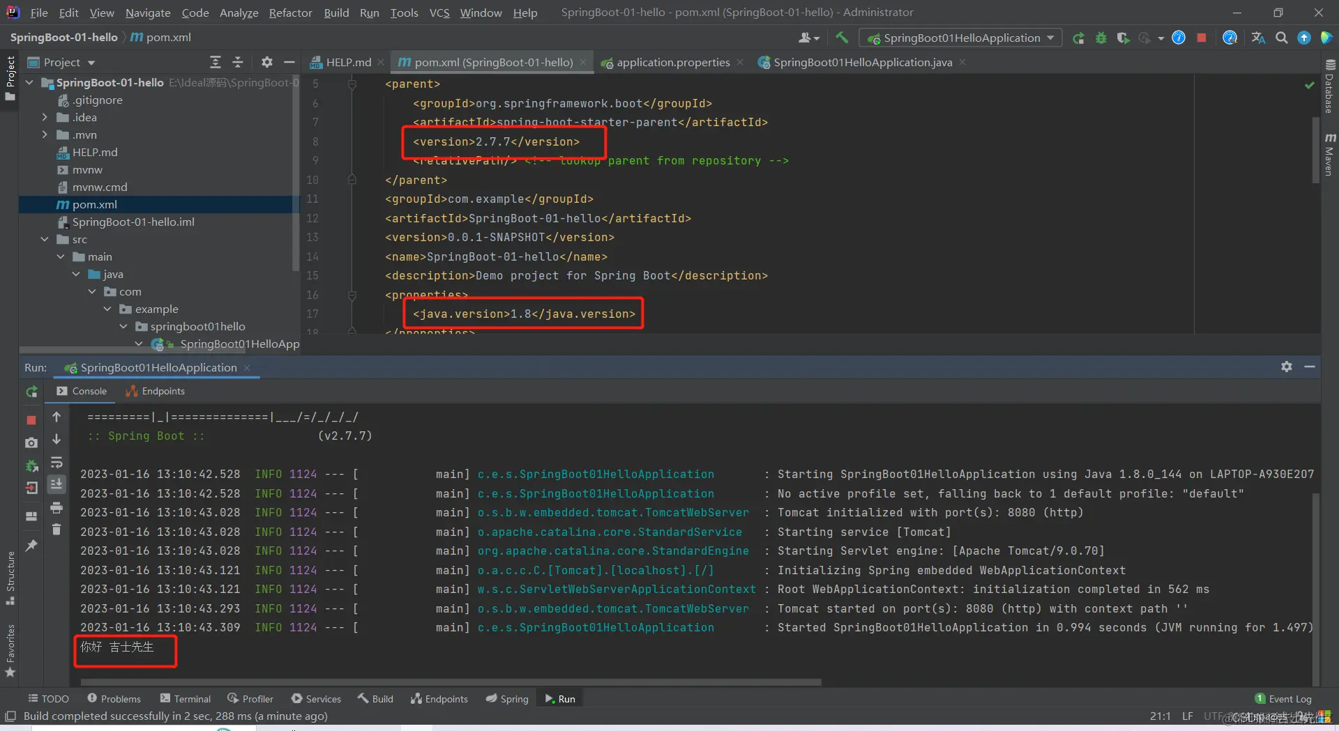Stop the process in the Run panel
This screenshot has width=1339, height=731.
click(31, 420)
